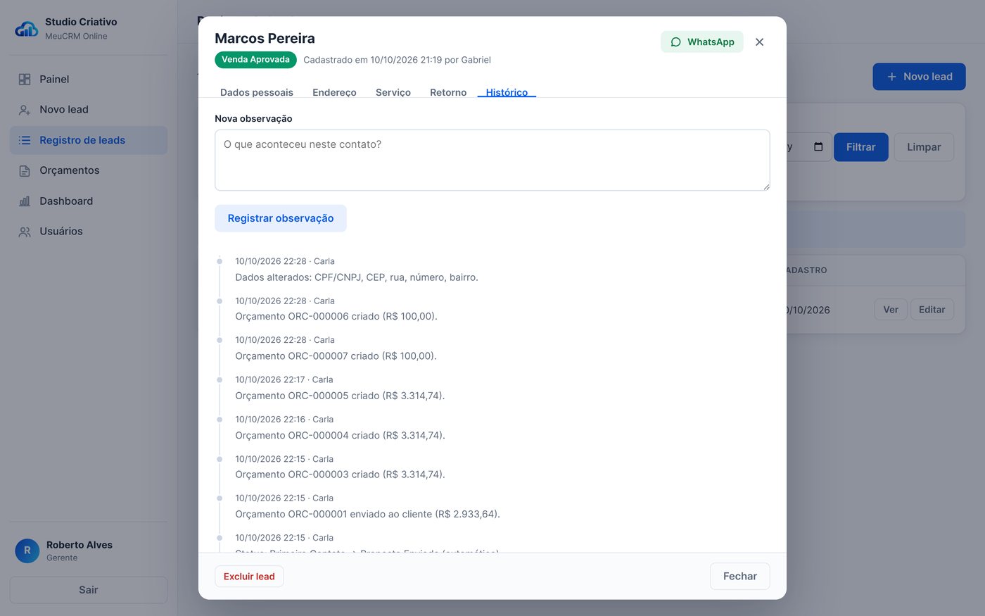Click the 'Orçamento ORC-000003 criado' entry
The image size is (985, 616).
point(340,474)
